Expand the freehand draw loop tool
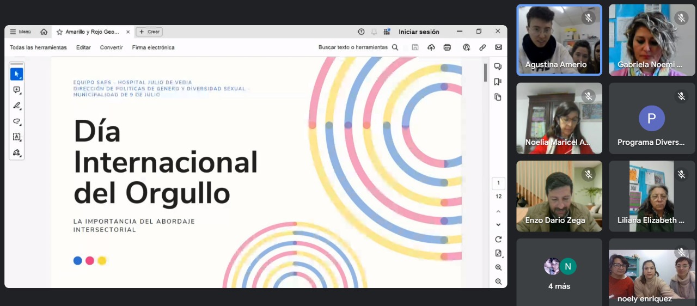The width and height of the screenshot is (697, 306). 16,121
